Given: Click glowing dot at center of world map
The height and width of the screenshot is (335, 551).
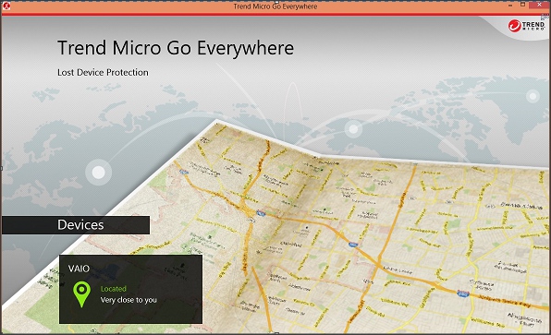Looking at the screenshot, I should [x=353, y=128].
